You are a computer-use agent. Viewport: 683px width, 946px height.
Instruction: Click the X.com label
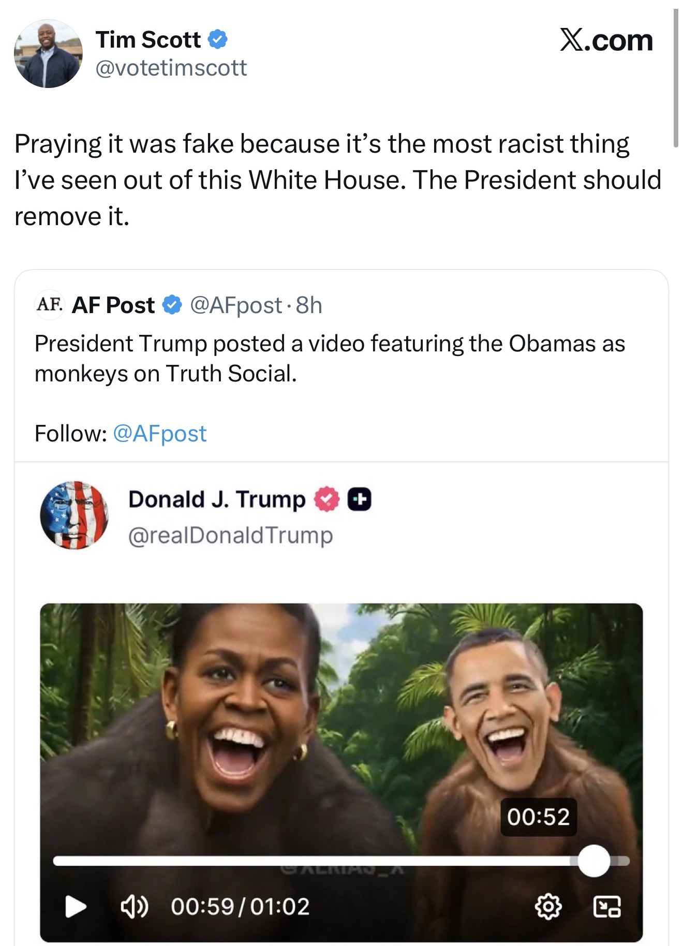[606, 41]
